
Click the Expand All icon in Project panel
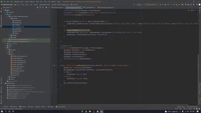(40, 8)
